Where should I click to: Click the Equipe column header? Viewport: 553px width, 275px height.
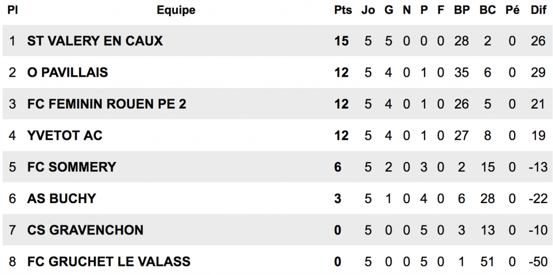[176, 11]
